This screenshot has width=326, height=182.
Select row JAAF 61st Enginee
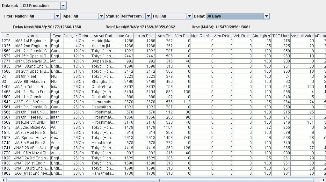pos(163,173)
